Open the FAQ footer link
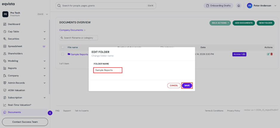Screen dimensions: 280x128 57,111
